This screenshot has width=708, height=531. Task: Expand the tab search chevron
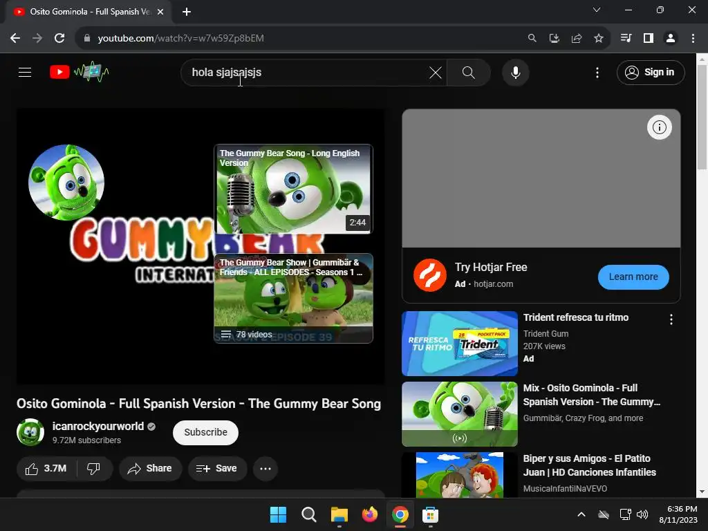click(597, 10)
